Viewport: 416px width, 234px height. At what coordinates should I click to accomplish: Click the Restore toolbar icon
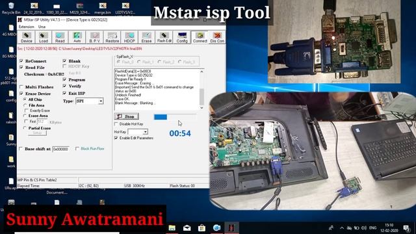point(112,37)
